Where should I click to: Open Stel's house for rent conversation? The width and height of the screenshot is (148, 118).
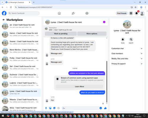click(21, 68)
